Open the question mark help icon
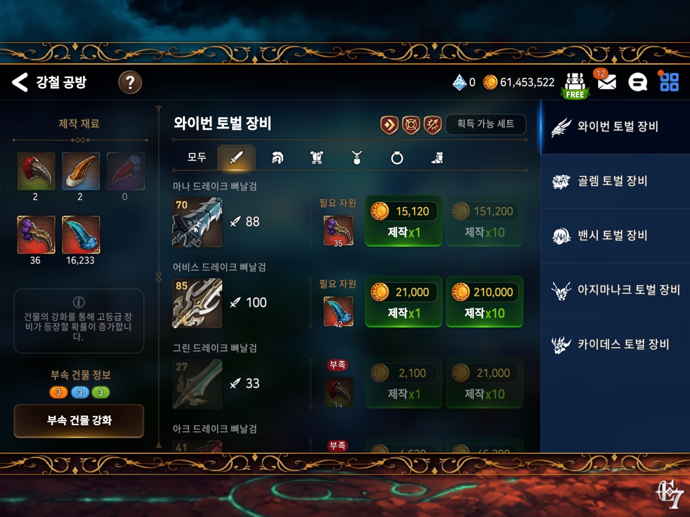Viewport: 690px width, 517px height. 130,82
